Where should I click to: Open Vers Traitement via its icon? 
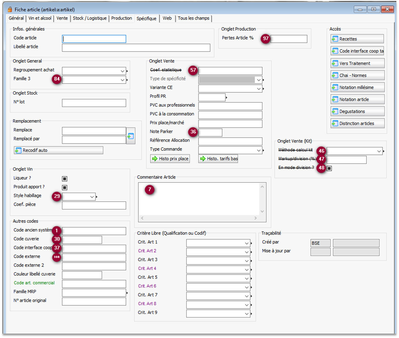pyautogui.click(x=335, y=63)
